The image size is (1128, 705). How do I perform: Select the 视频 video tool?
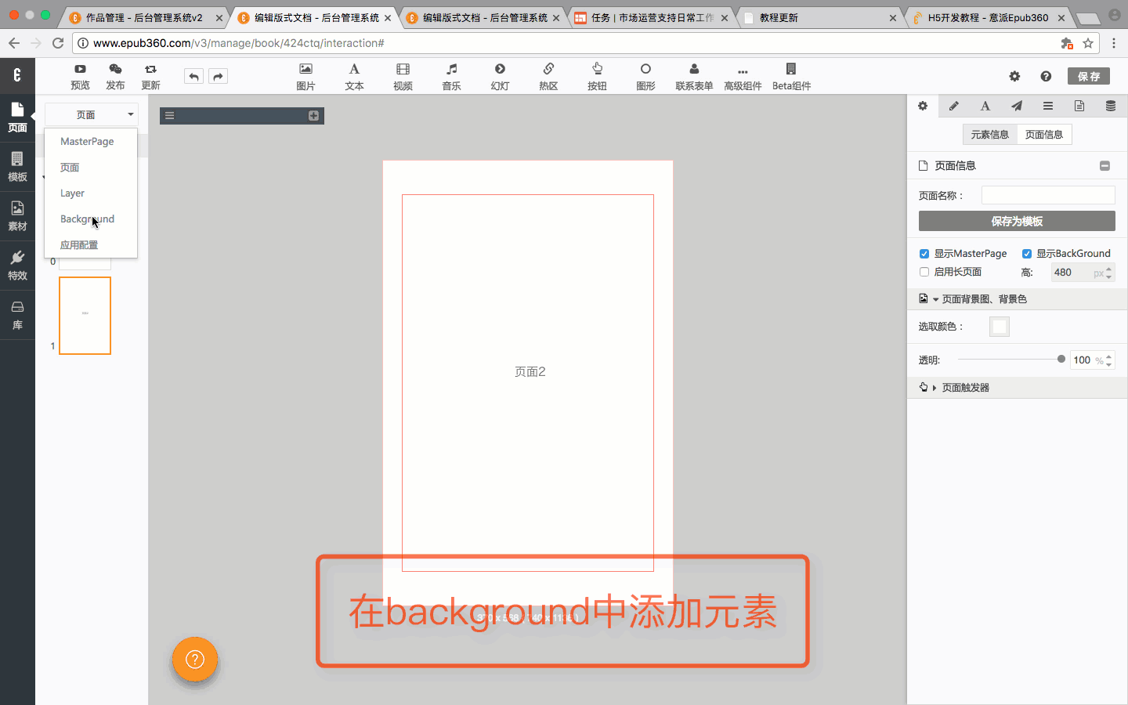tap(403, 76)
